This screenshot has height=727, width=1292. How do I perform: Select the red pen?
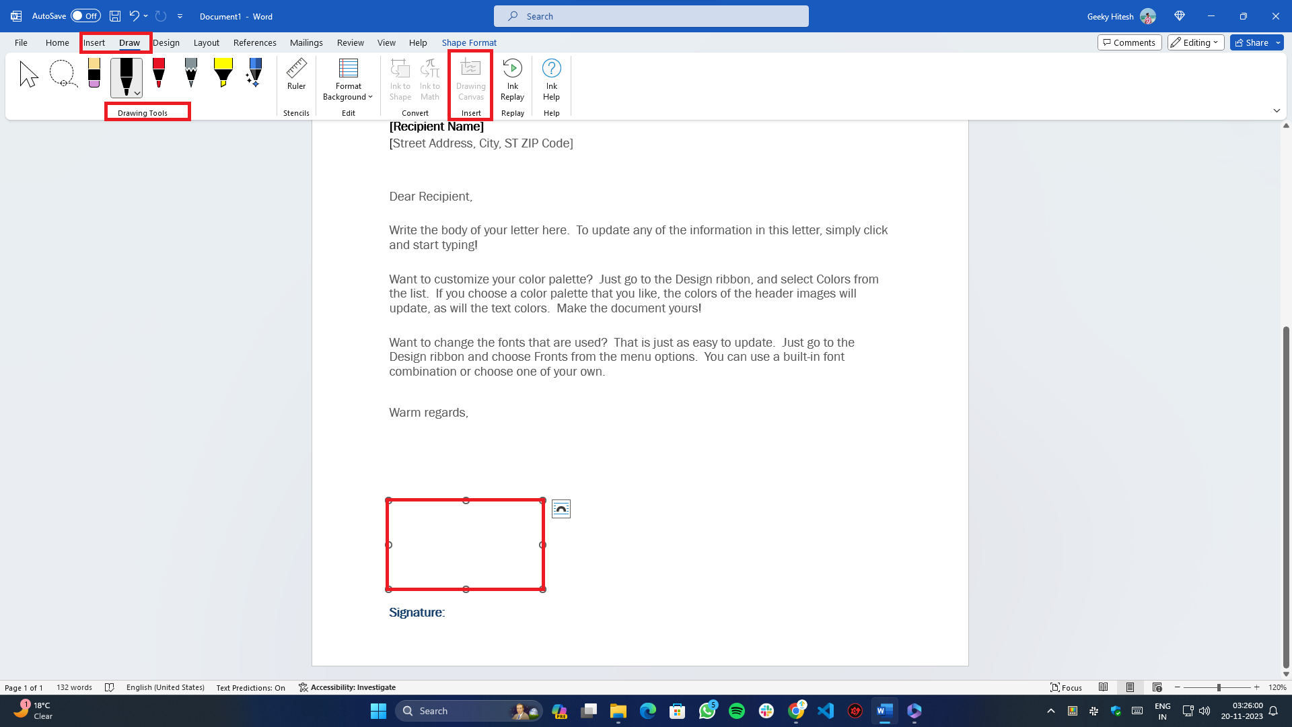[159, 73]
